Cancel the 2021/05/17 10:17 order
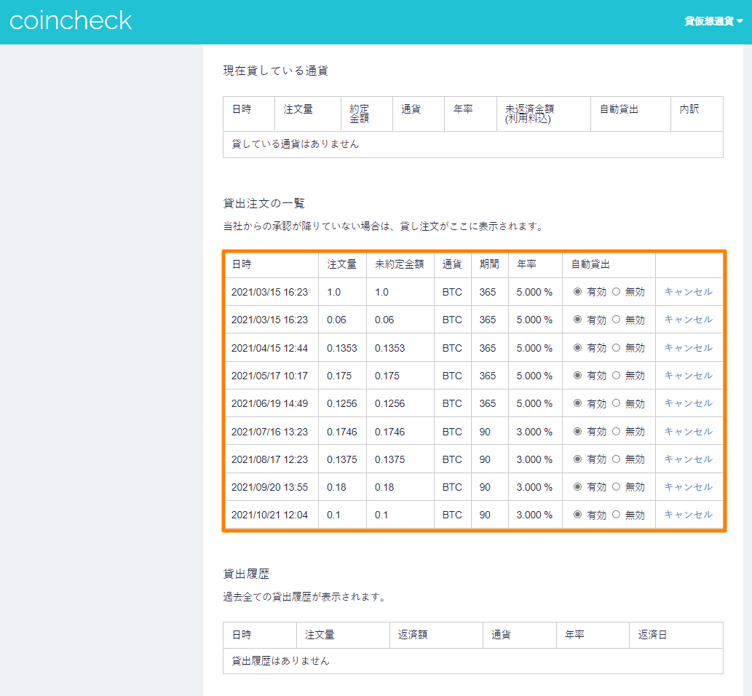This screenshot has width=752, height=696. click(688, 376)
